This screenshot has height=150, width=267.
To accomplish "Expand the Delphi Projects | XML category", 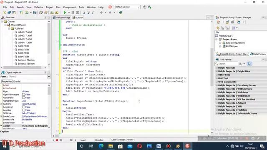I will [x=217, y=107].
